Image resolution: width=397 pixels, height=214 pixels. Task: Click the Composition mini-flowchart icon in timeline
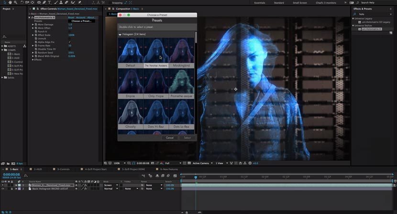(x=143, y=176)
